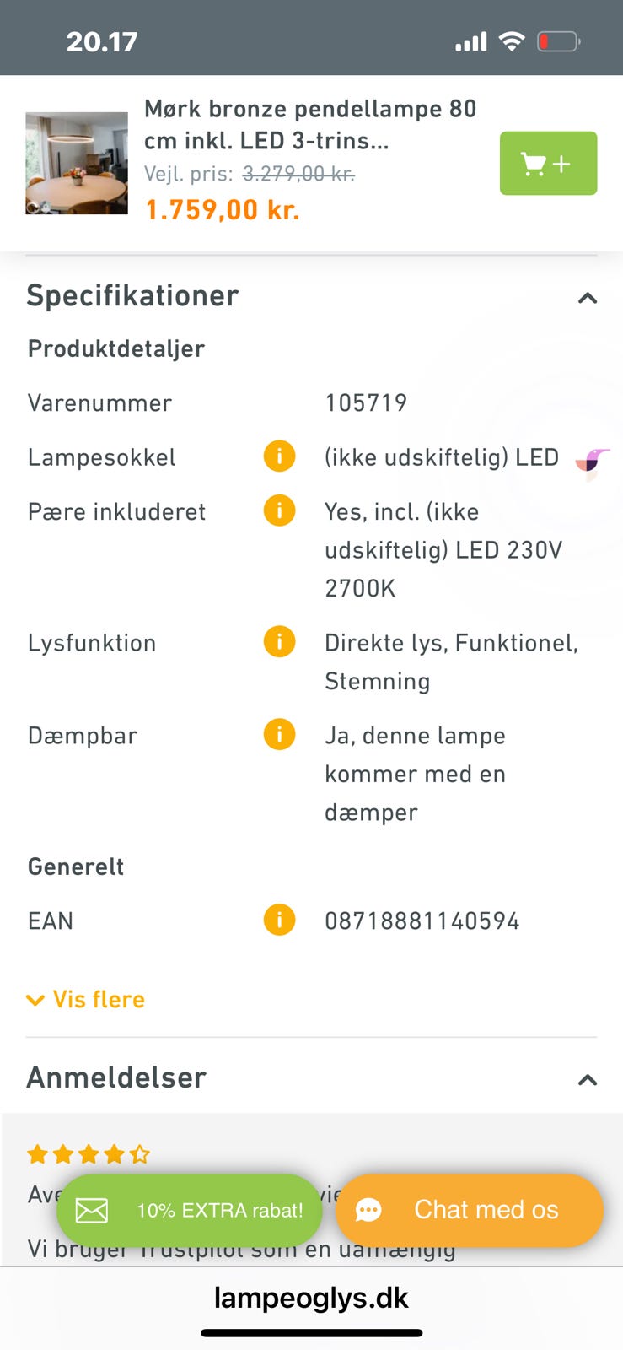This screenshot has width=623, height=1350.
Task: Tap the lampeoglys.dk address bar
Action: point(311,1298)
